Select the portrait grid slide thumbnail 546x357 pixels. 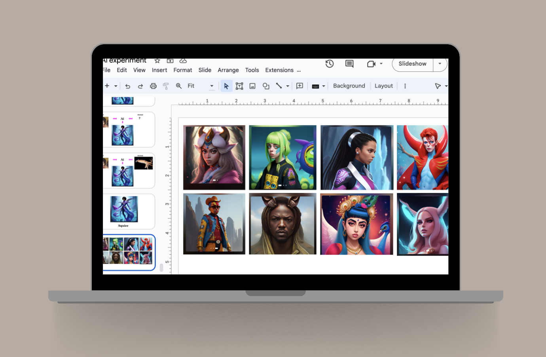(129, 252)
